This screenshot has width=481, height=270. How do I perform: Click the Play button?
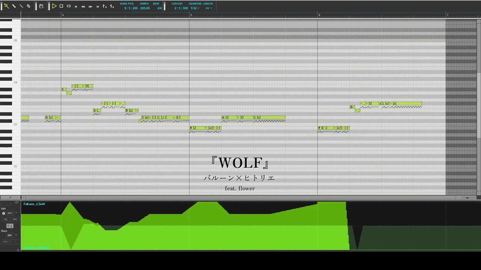54,6
